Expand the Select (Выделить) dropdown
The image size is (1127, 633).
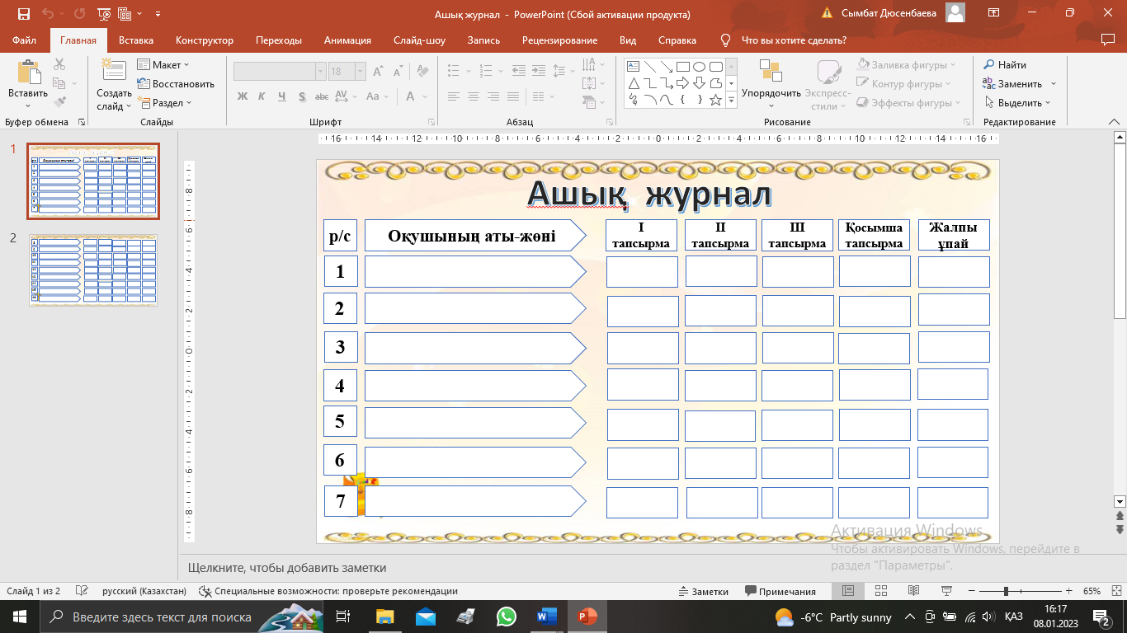(1018, 103)
